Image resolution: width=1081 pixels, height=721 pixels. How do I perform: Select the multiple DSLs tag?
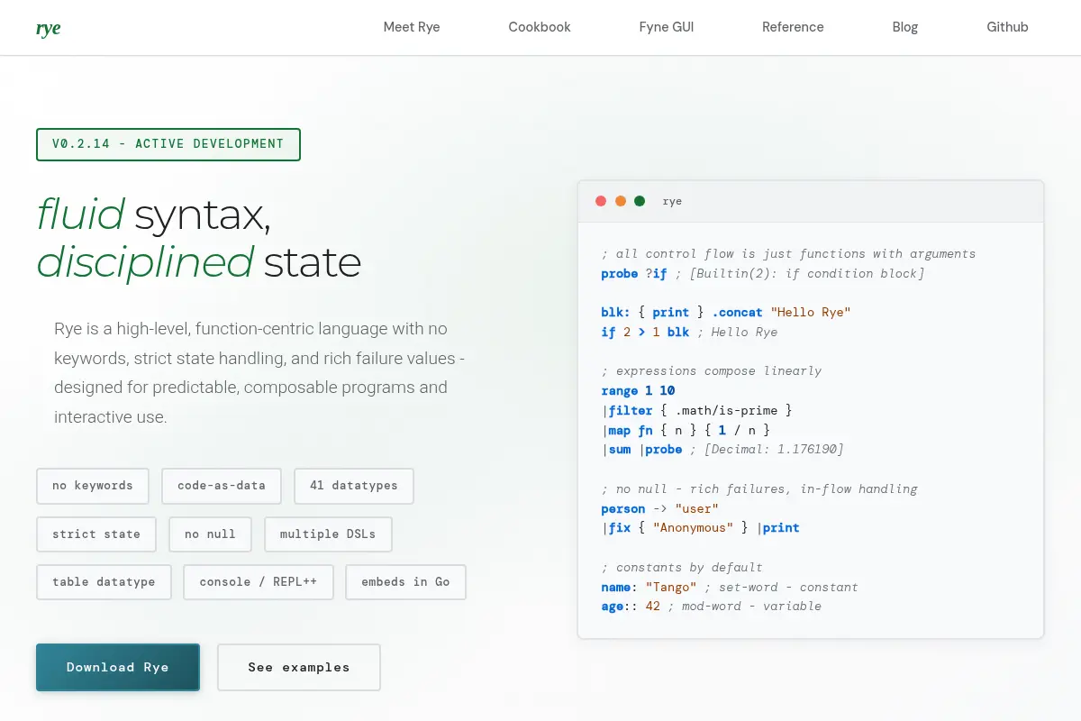[328, 534]
